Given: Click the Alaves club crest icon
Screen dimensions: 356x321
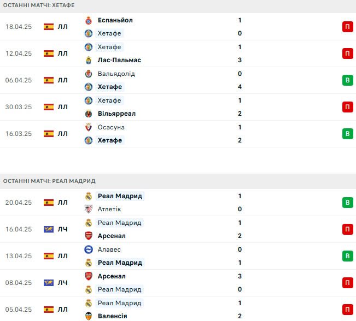Looking at the screenshot, I should click(89, 249).
